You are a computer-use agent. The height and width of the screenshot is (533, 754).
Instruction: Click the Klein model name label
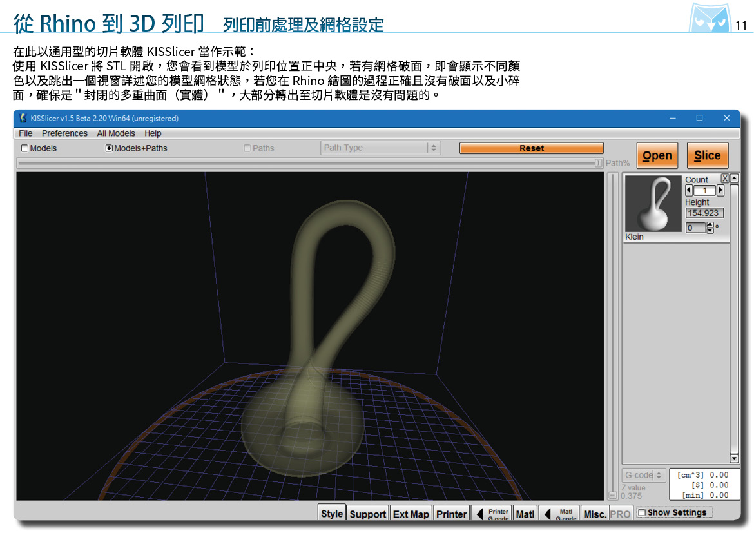tap(634, 237)
